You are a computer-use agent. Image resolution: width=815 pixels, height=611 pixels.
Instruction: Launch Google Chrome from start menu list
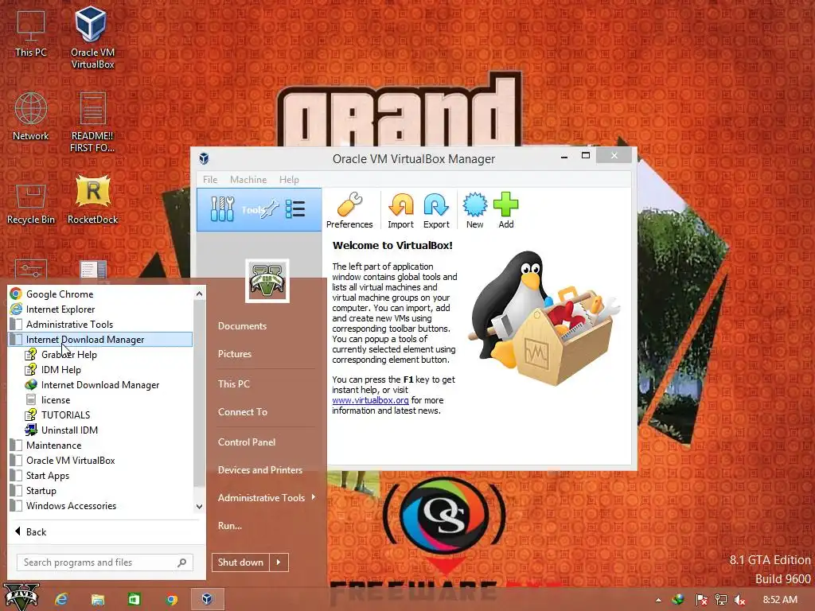[60, 294]
